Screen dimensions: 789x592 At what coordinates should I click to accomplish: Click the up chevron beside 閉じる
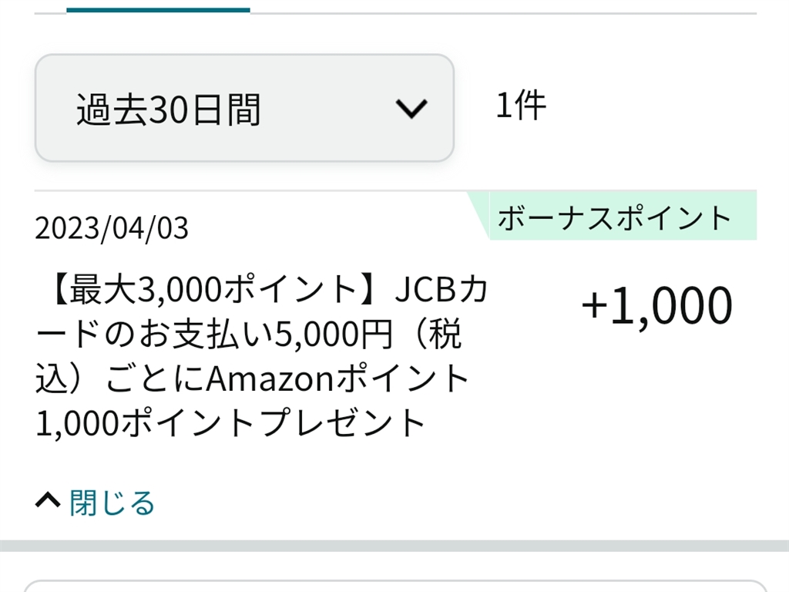(x=48, y=502)
